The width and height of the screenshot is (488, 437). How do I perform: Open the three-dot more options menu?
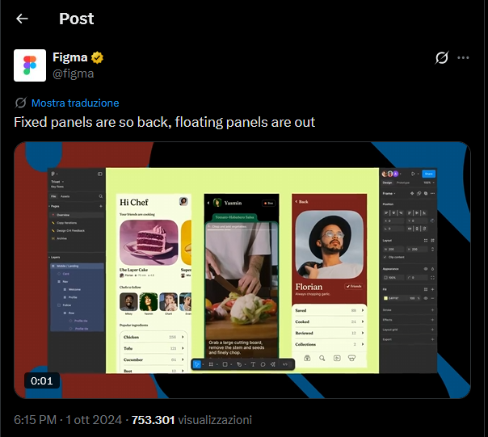click(463, 57)
